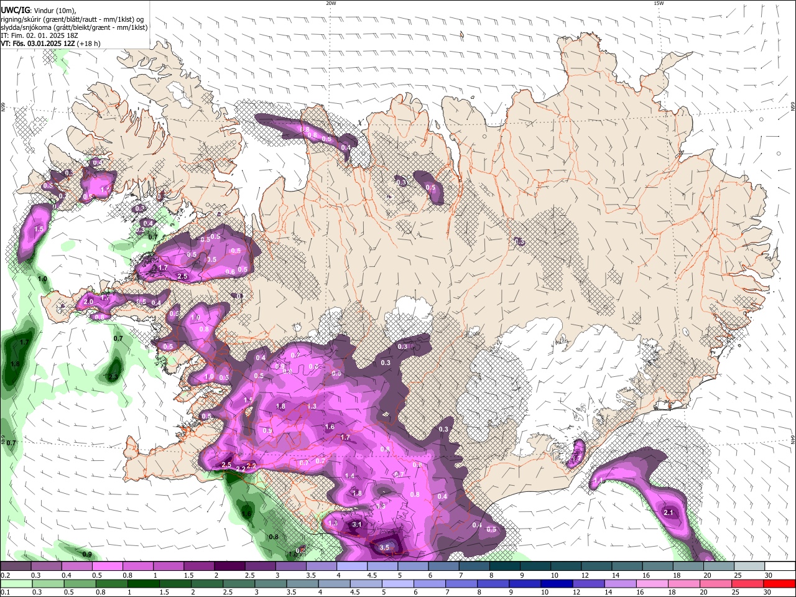Select the palest green 0.1 rain legend swatch
This screenshot has height=597, width=796.
coord(16,584)
